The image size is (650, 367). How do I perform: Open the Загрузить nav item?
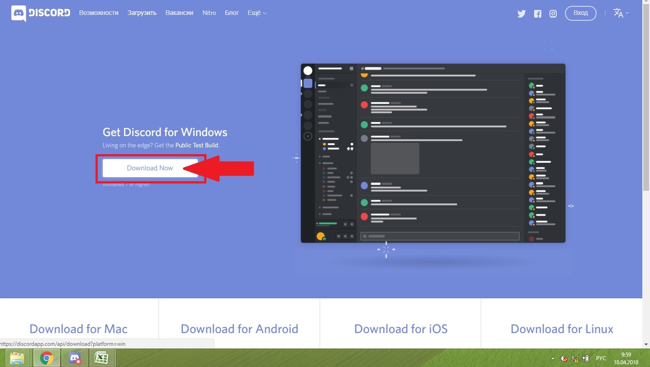pyautogui.click(x=142, y=13)
